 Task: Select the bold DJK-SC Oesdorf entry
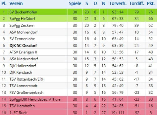[23, 46]
